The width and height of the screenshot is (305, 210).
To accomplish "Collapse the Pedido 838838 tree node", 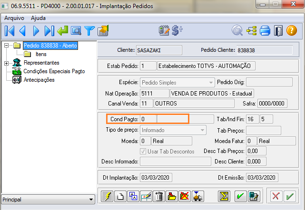I will click(x=6, y=46).
